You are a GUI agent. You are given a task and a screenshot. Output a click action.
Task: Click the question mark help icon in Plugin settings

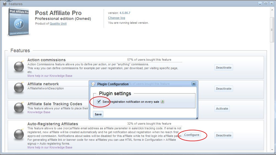[x=162, y=102]
